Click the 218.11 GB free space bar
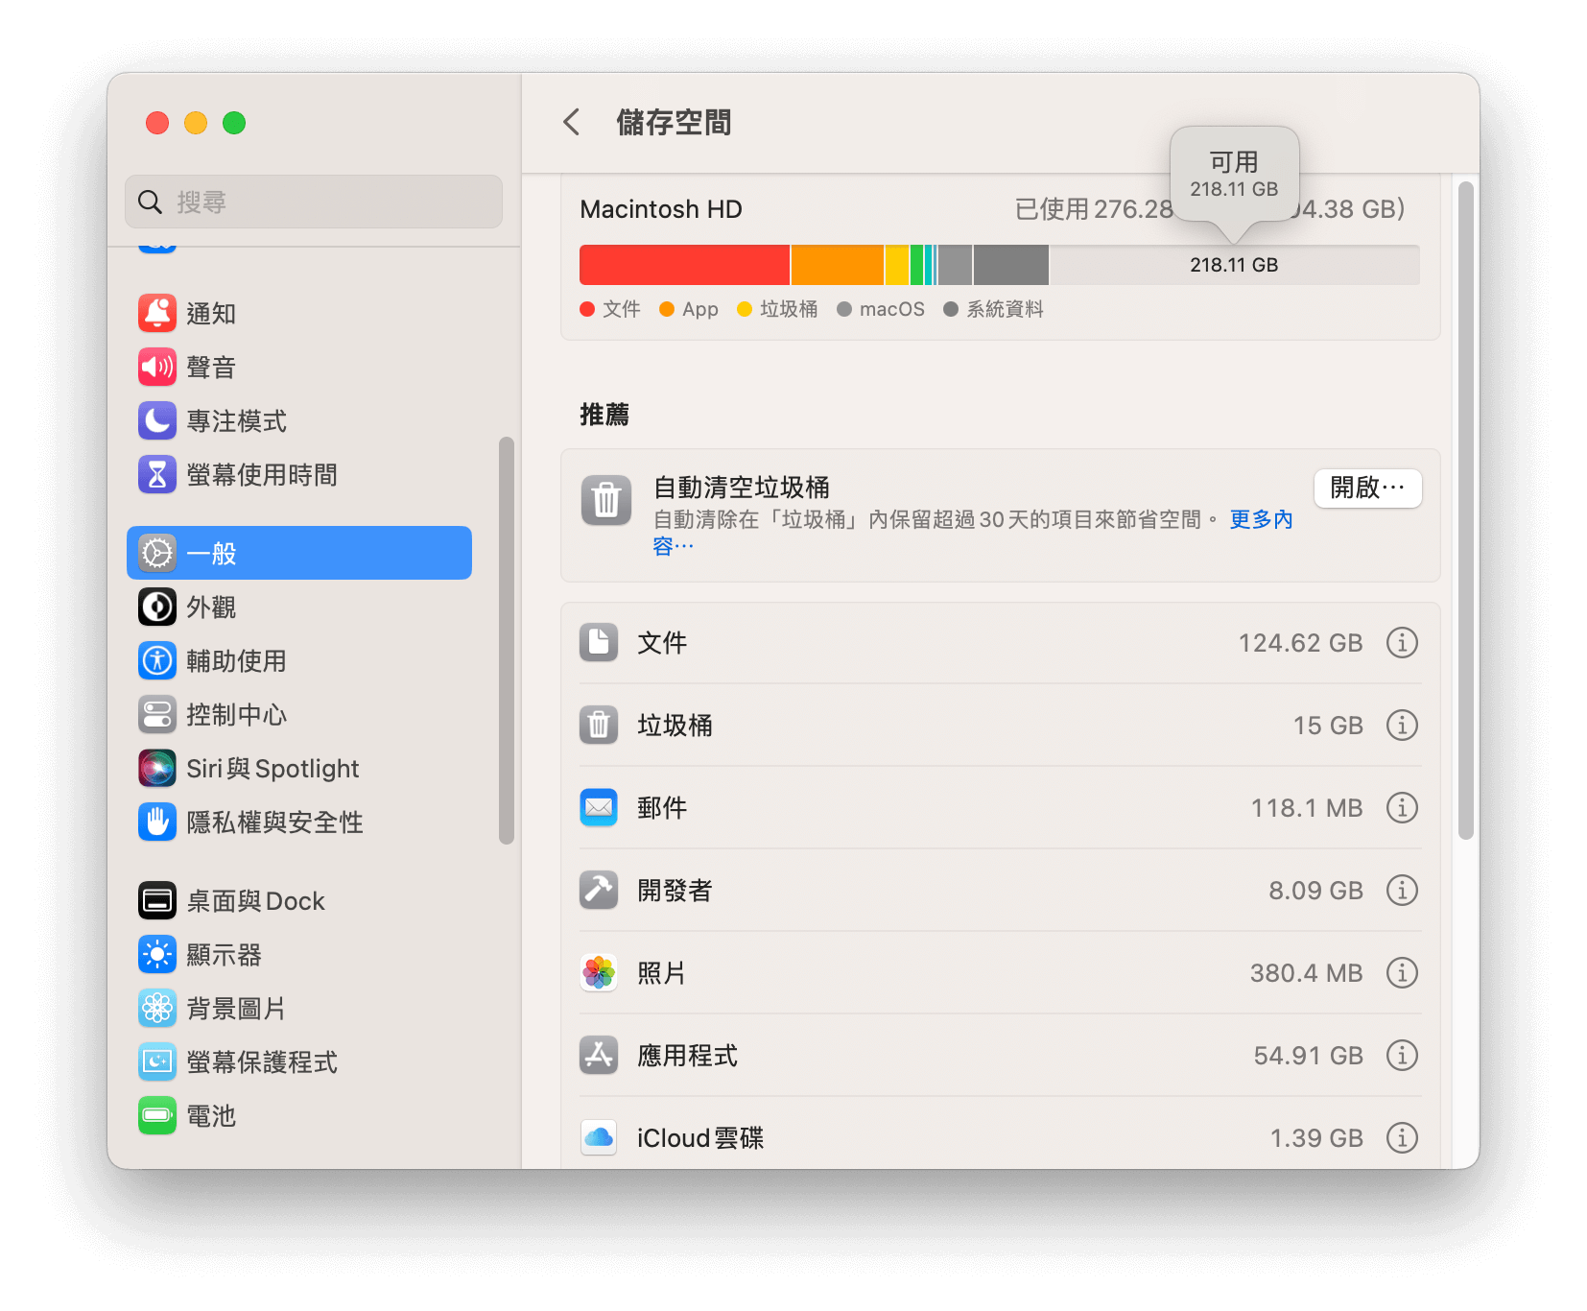1587x1311 pixels. coord(1234,265)
